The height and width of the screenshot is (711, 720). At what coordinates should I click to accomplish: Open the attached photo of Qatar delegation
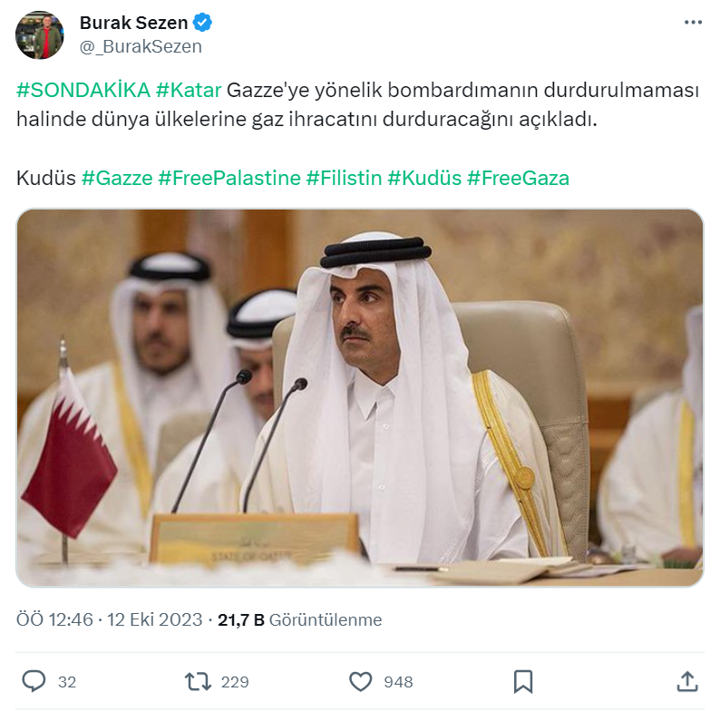click(x=360, y=398)
